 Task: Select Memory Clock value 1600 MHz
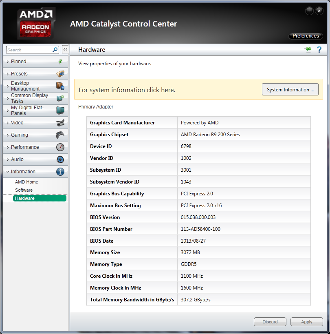pyautogui.click(x=192, y=288)
